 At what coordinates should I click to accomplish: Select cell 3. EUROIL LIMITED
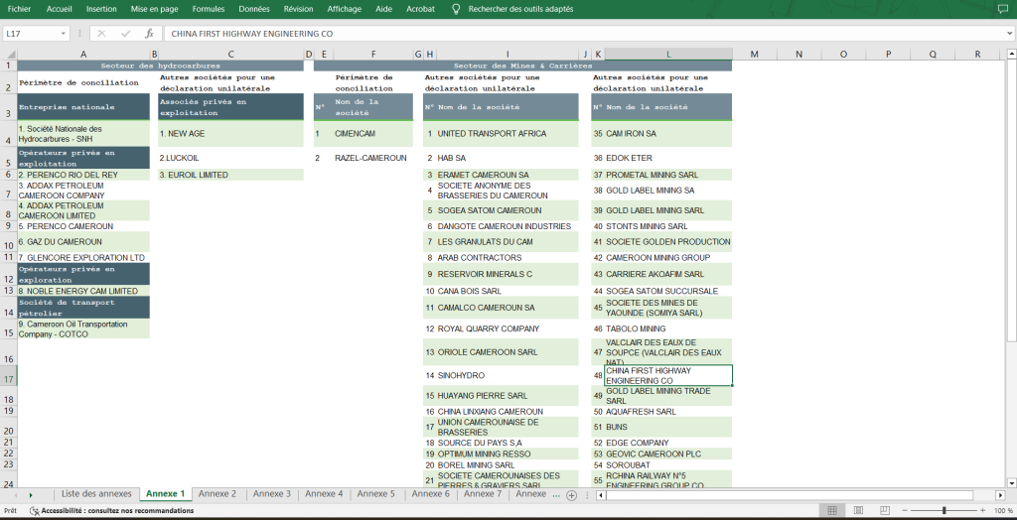coord(230,175)
